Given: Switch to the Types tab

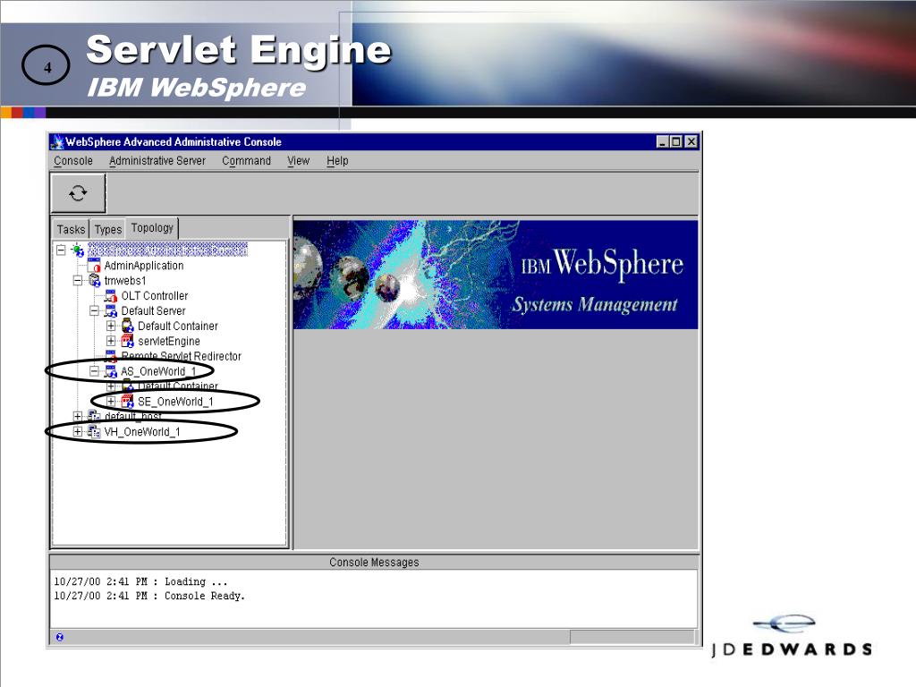Looking at the screenshot, I should click(x=108, y=229).
